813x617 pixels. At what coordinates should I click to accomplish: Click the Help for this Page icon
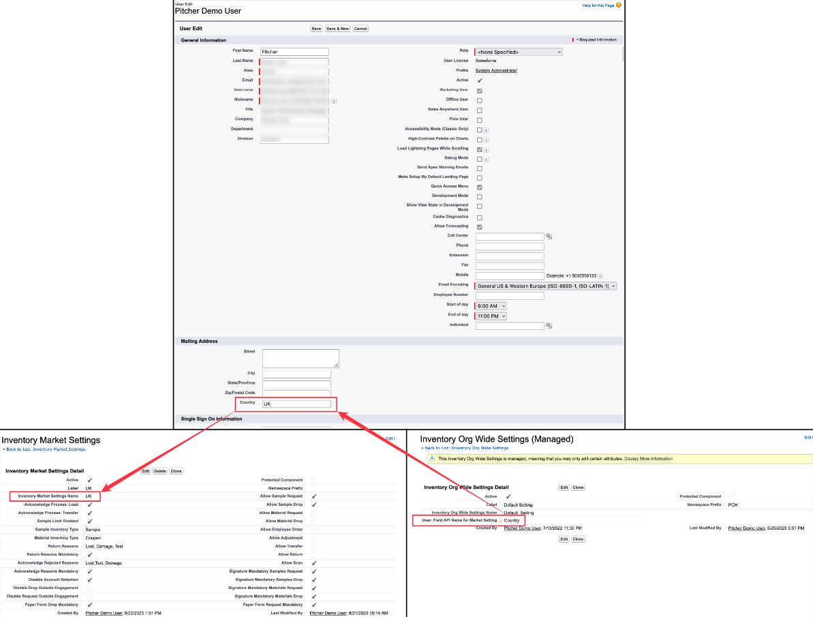point(619,5)
